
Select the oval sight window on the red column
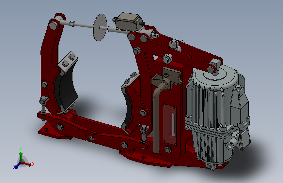(x=172, y=124)
